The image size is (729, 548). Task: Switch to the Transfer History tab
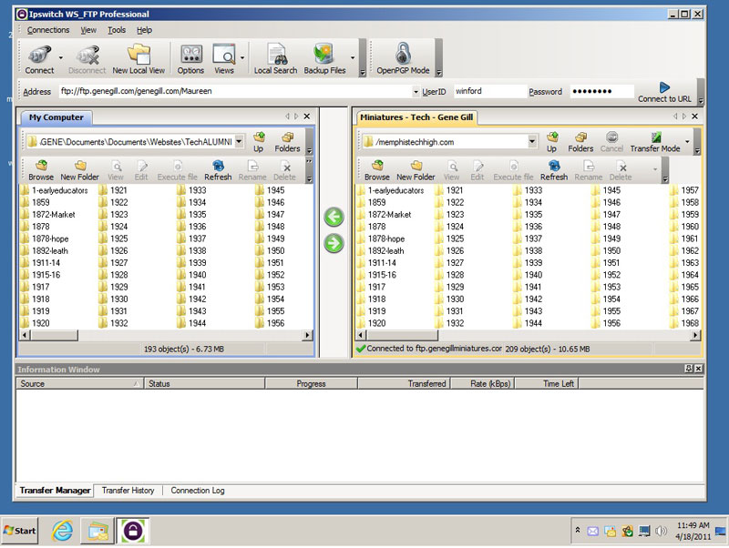tap(128, 491)
